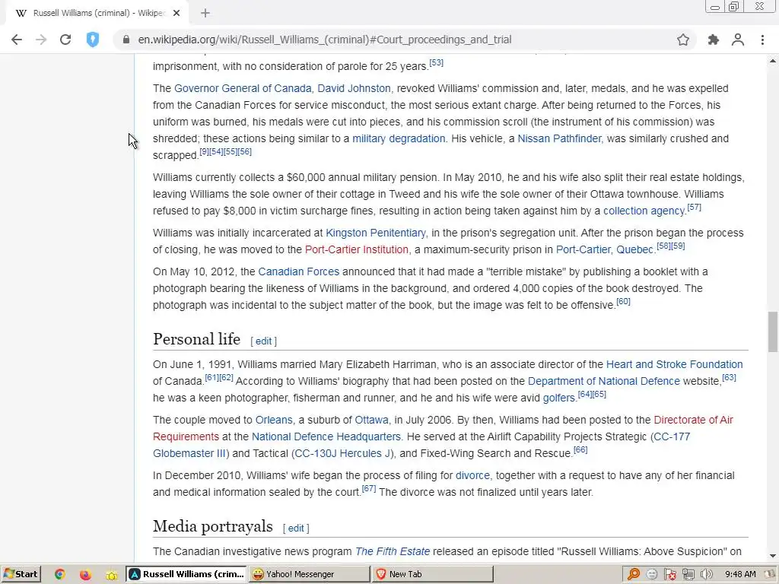Switch to New Tab taskbar window

(x=432, y=574)
